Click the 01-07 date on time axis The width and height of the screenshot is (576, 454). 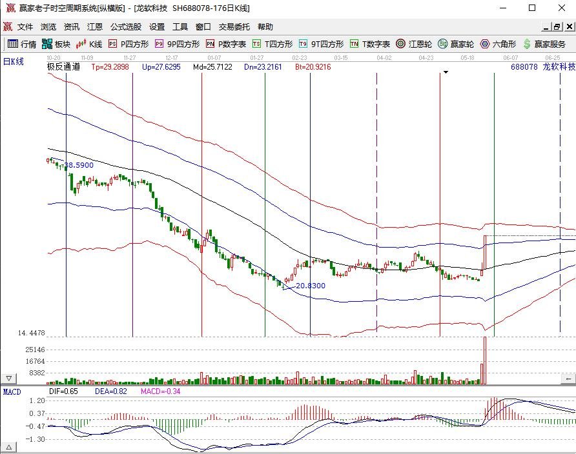214,57
